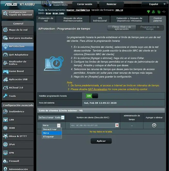Switch to Filtros Web y de aplicaciones
169x171 pixels.
(122, 28)
